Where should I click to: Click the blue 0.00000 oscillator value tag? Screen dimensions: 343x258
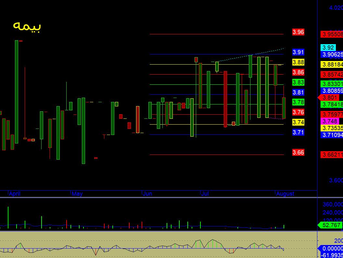pos(330,249)
